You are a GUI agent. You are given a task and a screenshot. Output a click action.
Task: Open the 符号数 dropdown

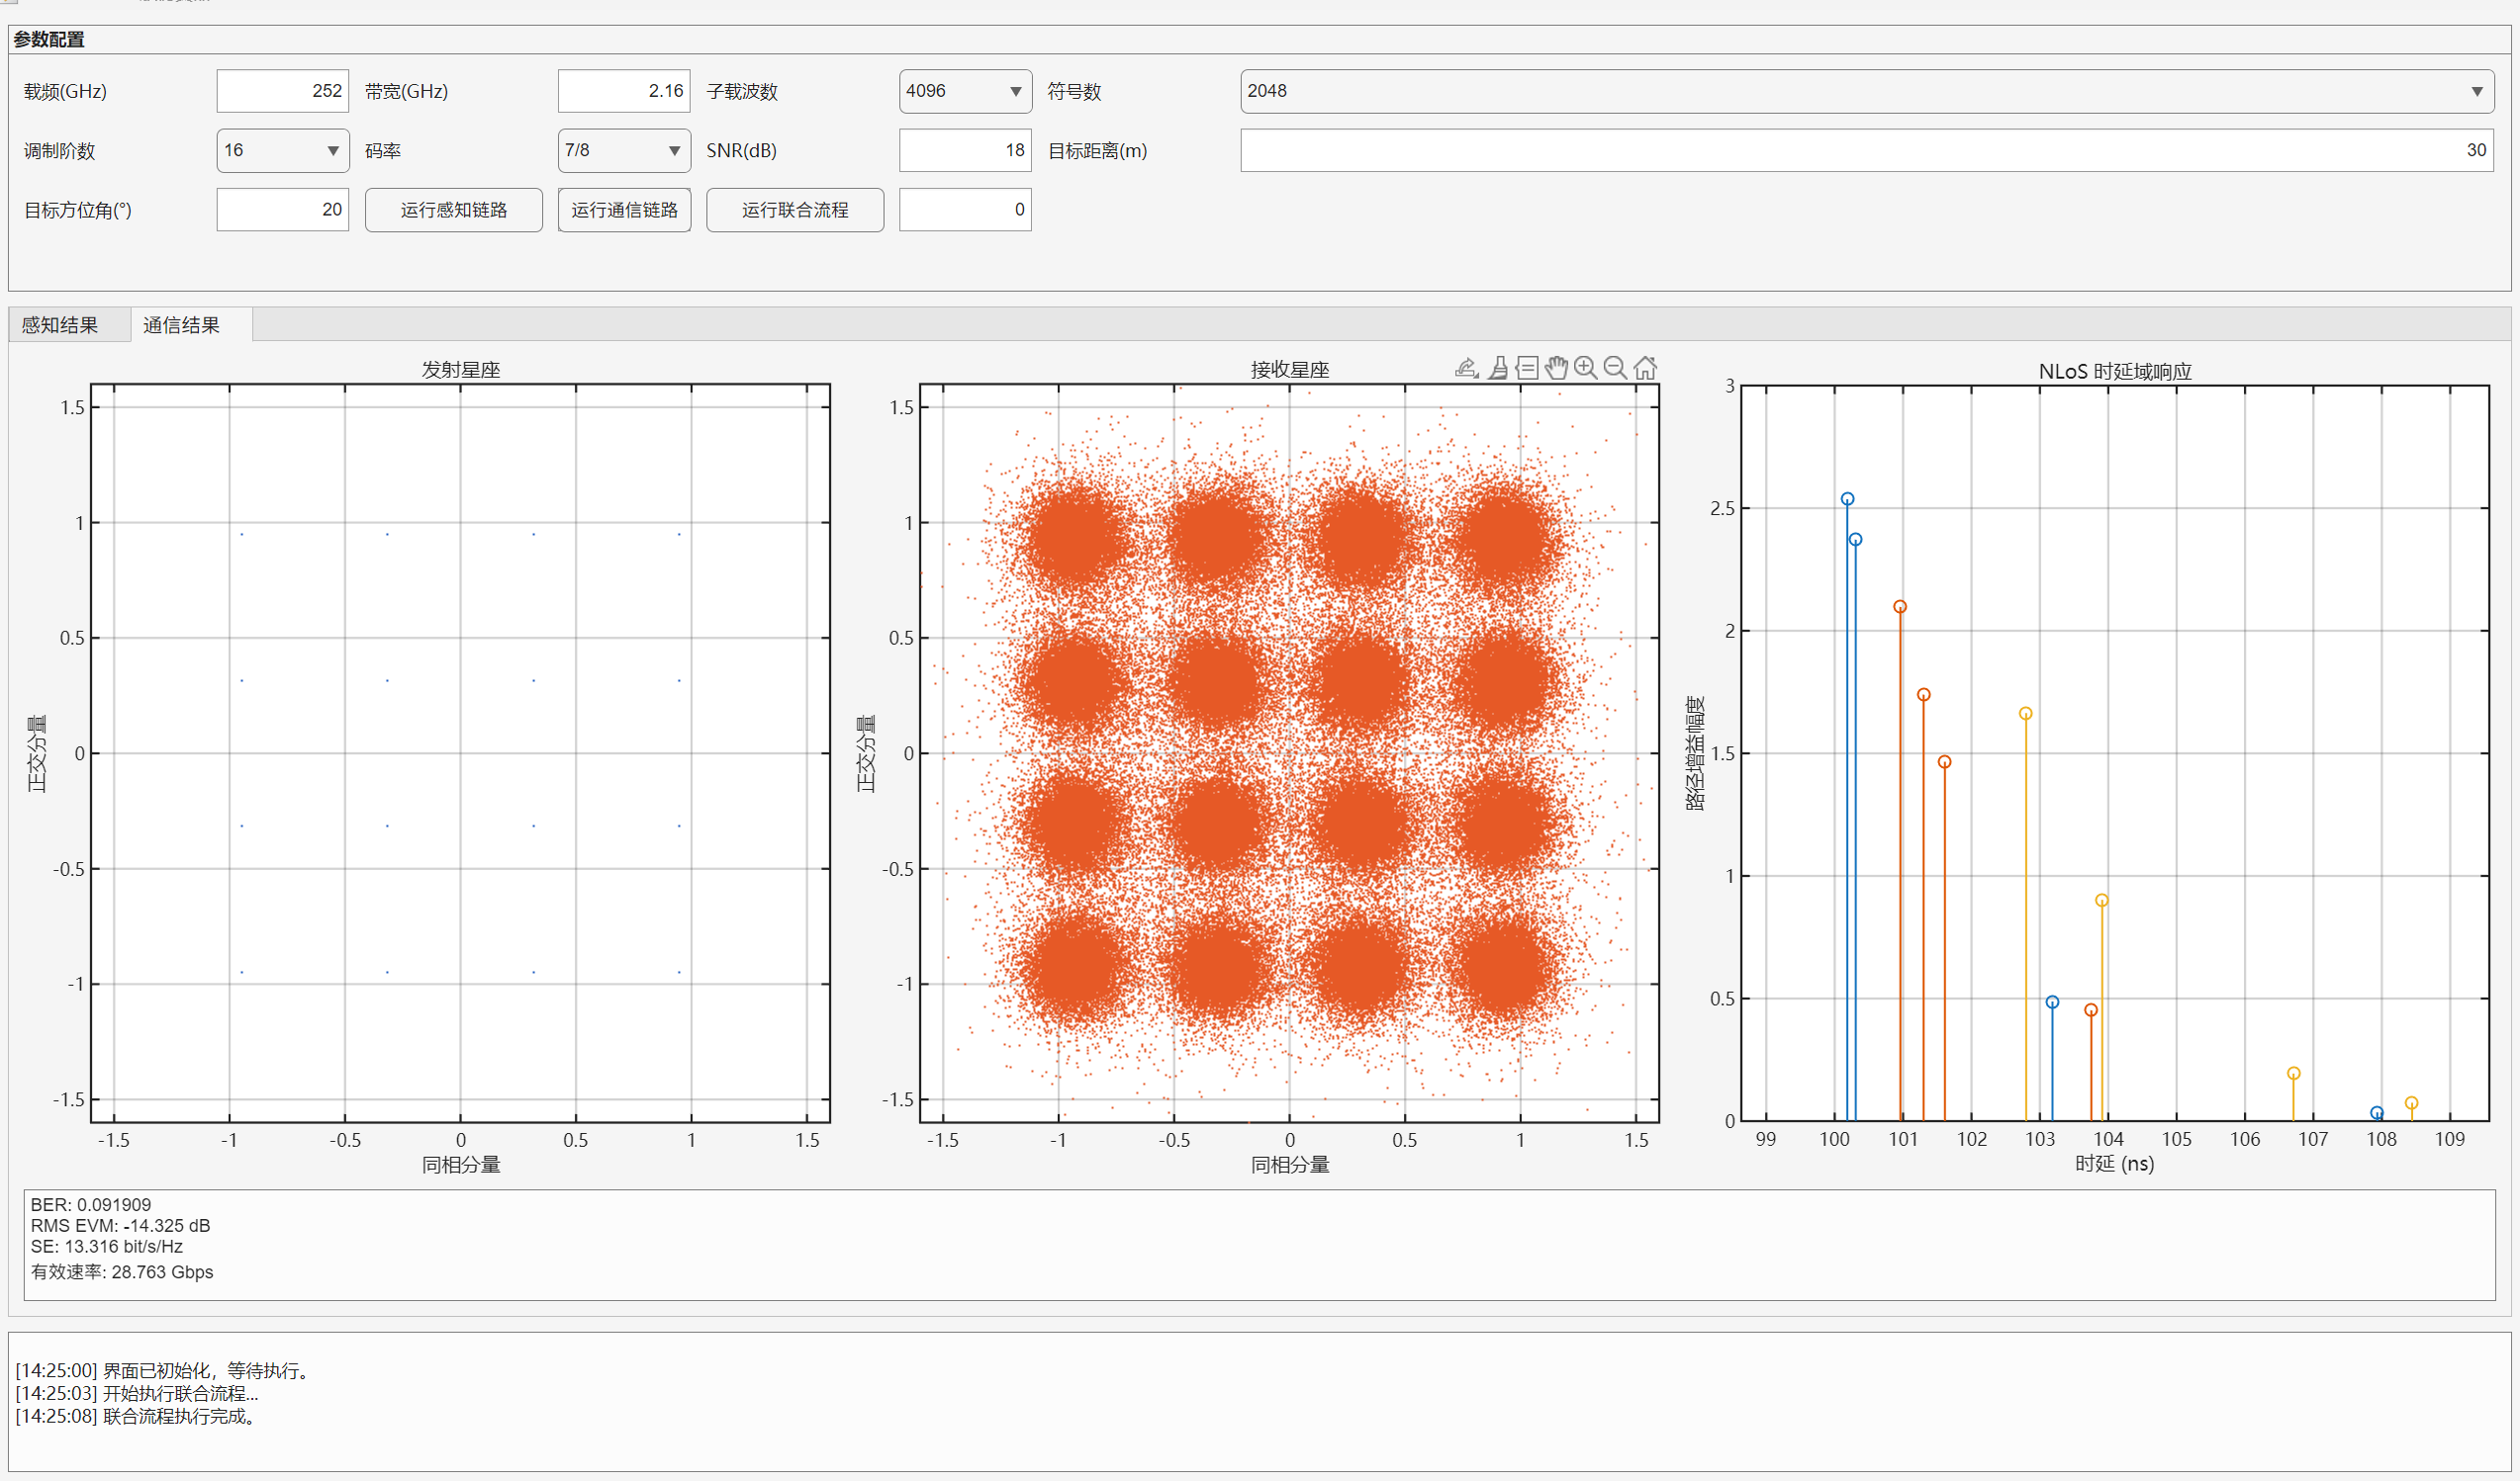1866,91
